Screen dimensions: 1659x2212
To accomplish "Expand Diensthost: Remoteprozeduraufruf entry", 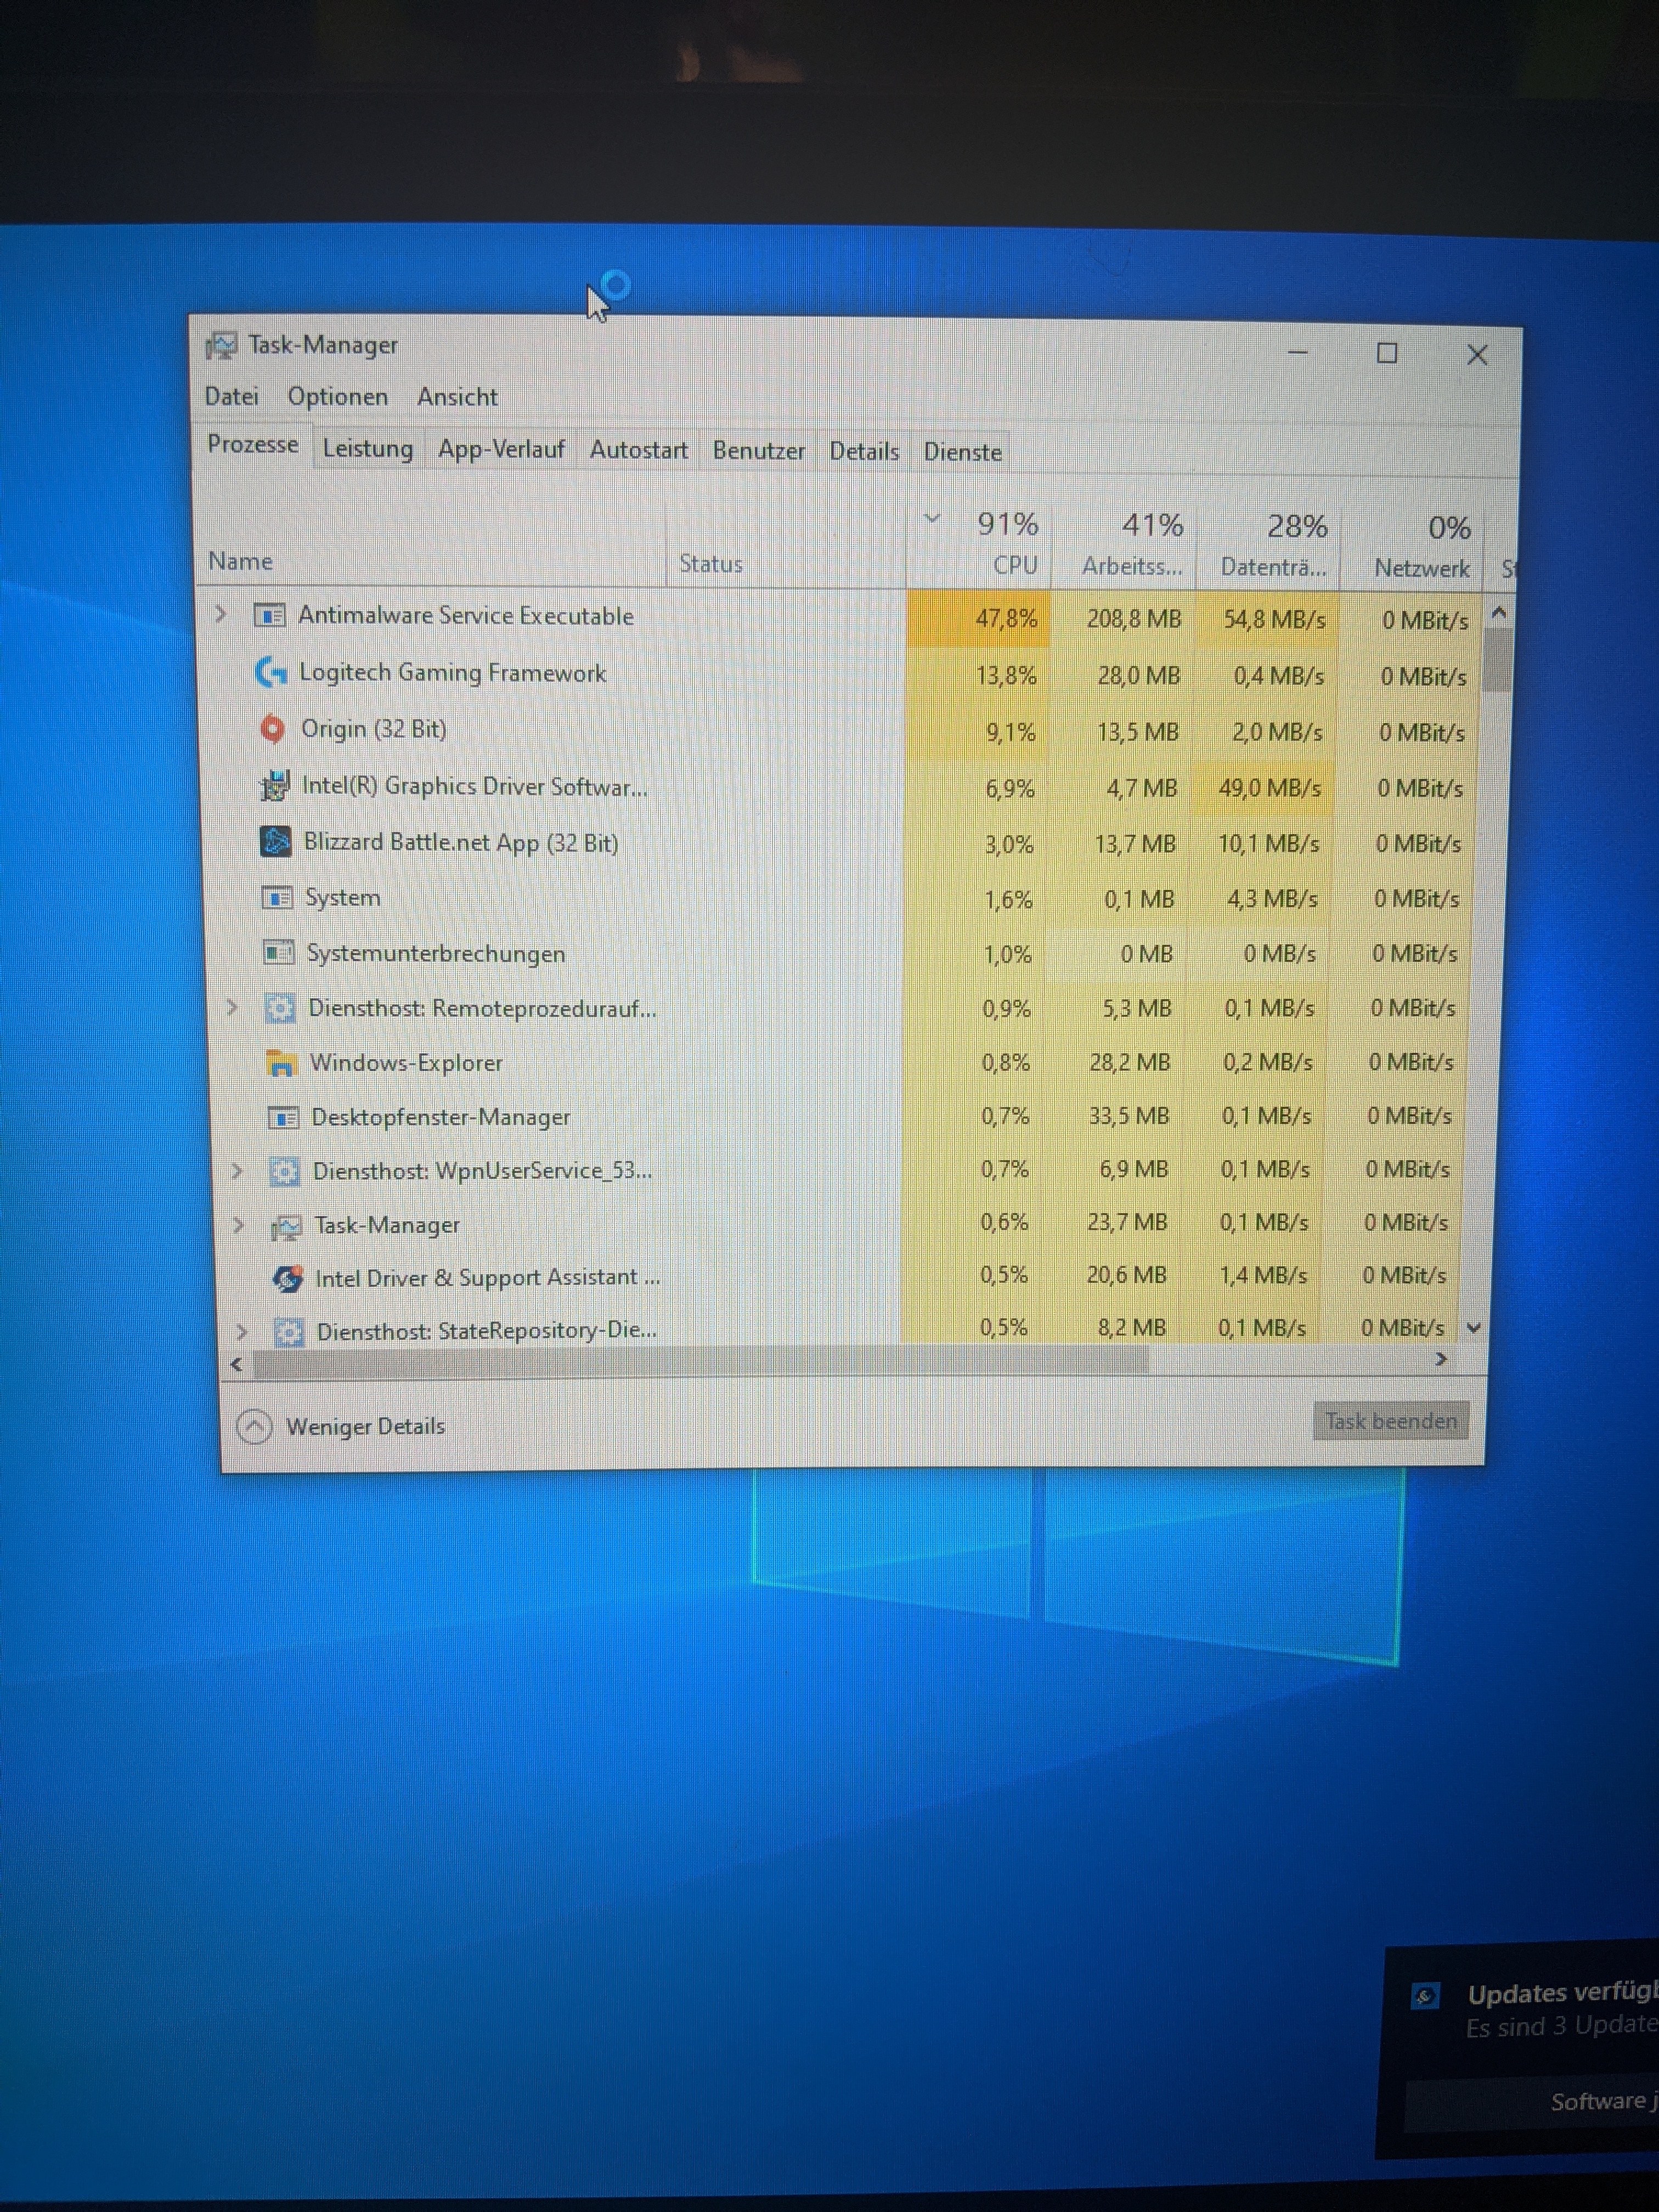I will 232,1007.
